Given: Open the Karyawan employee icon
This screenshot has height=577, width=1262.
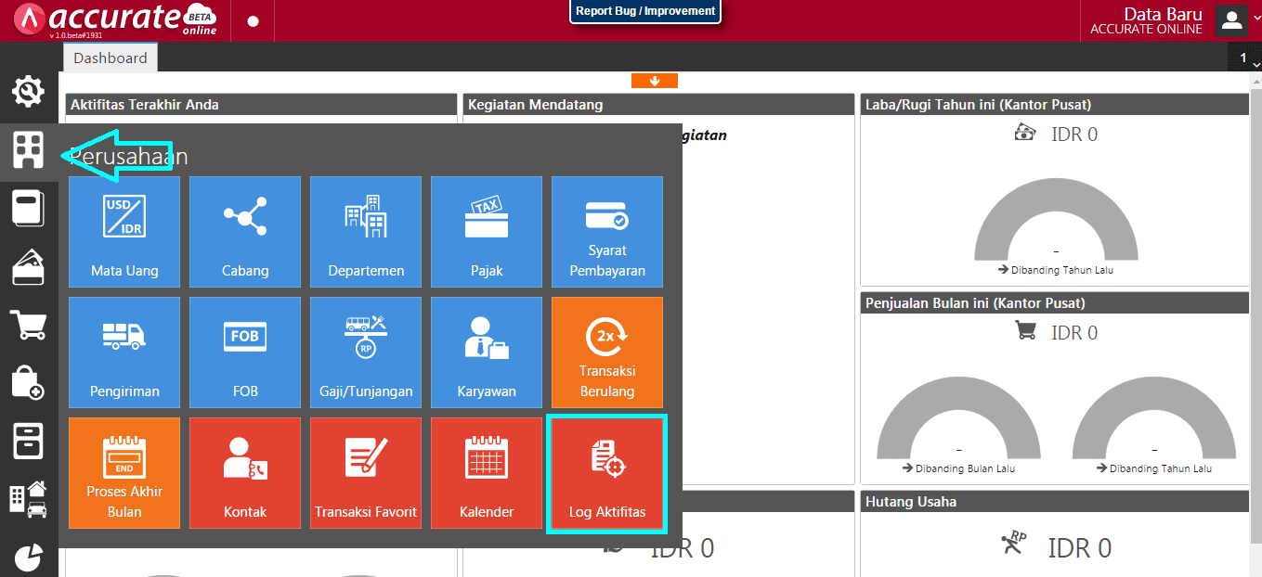Looking at the screenshot, I should coord(486,353).
